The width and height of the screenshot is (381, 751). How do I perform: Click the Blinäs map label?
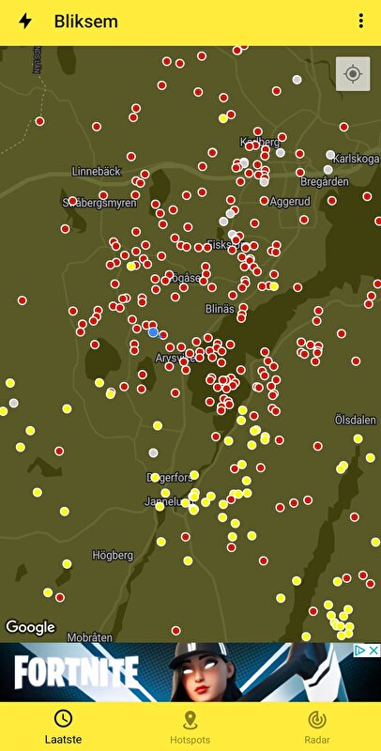click(x=220, y=309)
